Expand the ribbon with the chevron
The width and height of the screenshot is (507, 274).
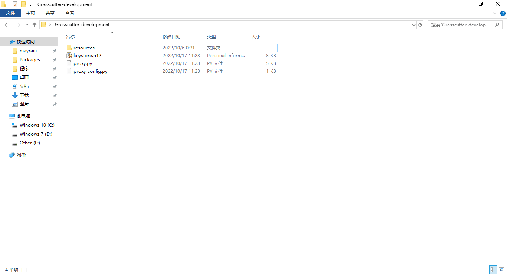tap(494, 13)
